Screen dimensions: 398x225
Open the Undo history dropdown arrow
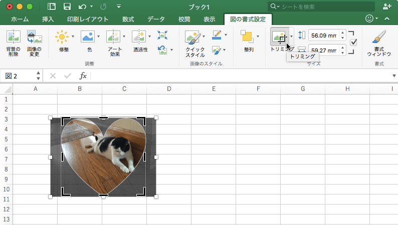point(91,6)
